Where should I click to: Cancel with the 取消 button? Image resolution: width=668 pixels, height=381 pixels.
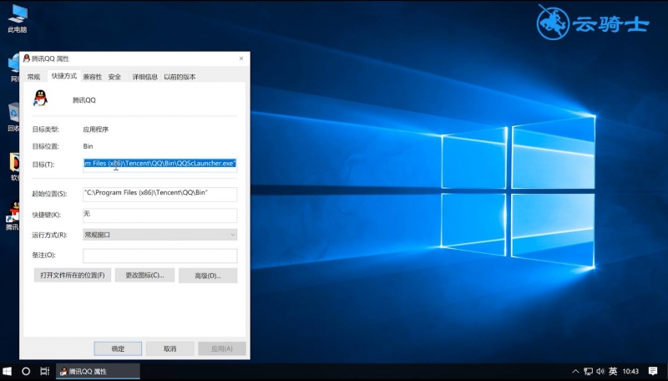point(170,348)
